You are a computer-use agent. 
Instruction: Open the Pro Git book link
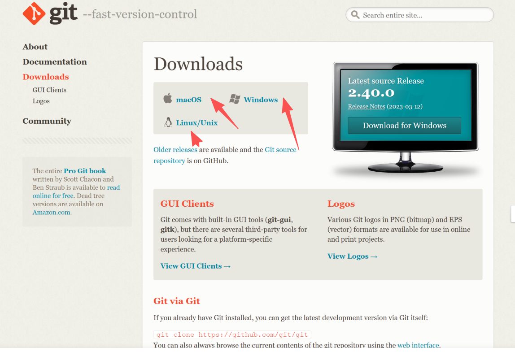[x=85, y=171]
